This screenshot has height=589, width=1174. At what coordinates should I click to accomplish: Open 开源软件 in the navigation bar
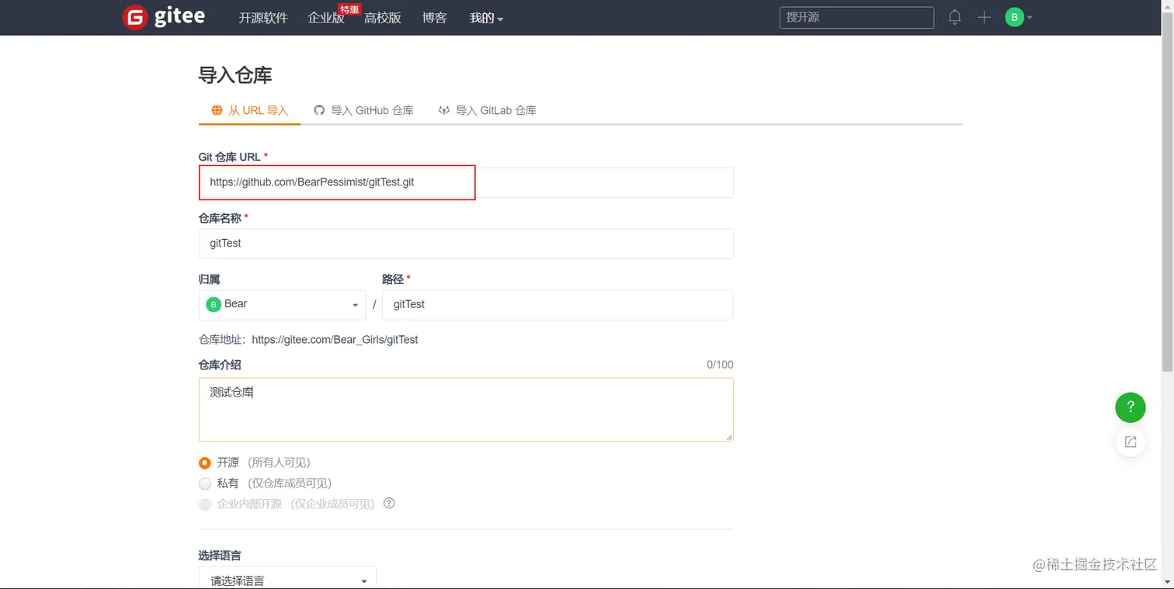(263, 18)
